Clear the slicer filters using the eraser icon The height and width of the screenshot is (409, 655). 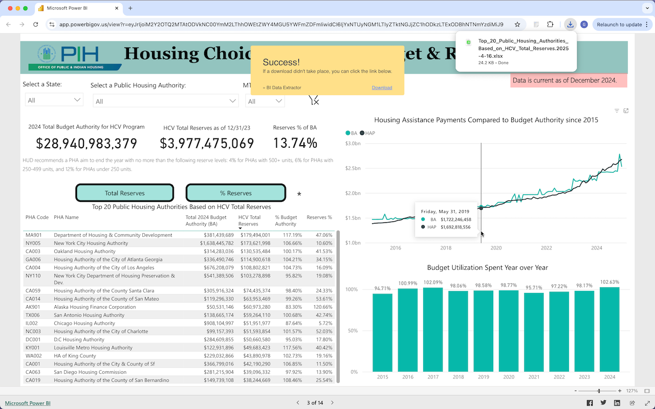(314, 100)
